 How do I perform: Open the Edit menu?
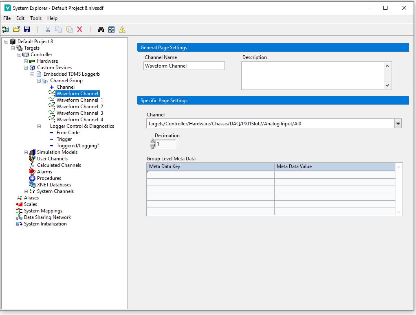(20, 18)
